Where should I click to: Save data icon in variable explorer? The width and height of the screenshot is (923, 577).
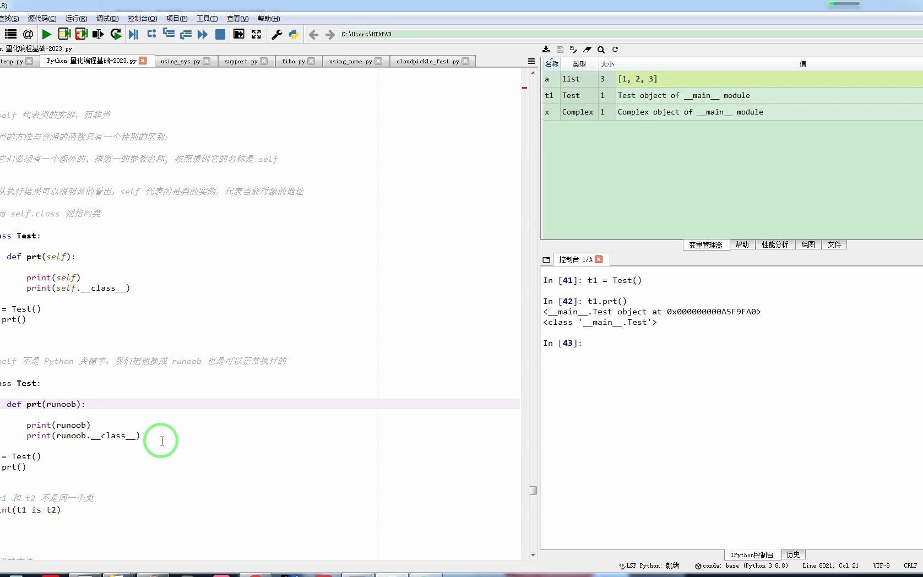tap(560, 49)
